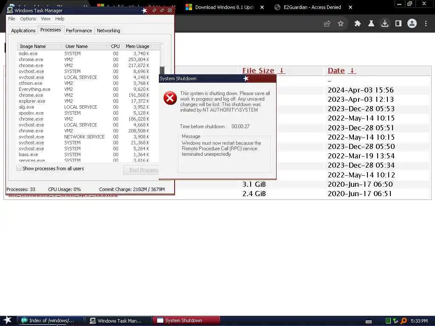Click the 2.4 GiB file size cell
The image size is (435, 326).
click(x=254, y=194)
